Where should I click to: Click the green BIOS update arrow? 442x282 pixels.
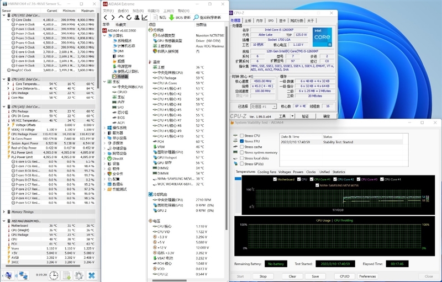(171, 18)
